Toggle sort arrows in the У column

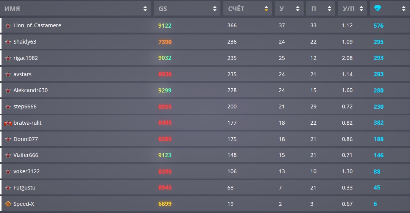click(298, 9)
